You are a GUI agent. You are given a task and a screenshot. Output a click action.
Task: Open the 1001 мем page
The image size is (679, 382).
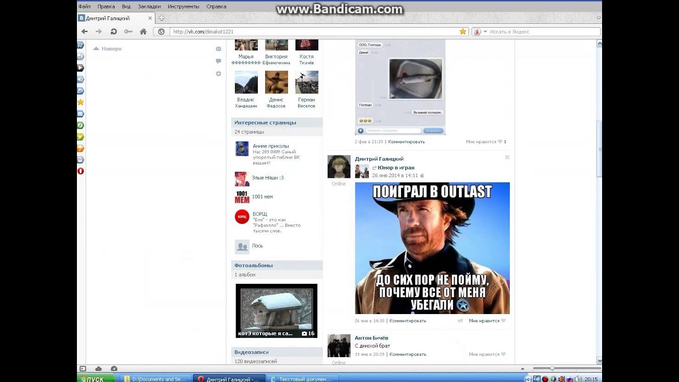click(262, 197)
